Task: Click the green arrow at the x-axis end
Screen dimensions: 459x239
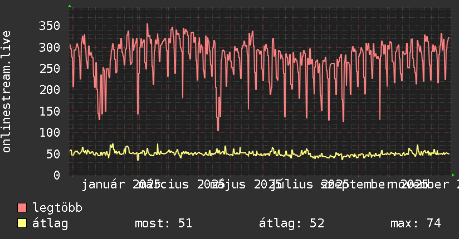Action: (x=453, y=175)
